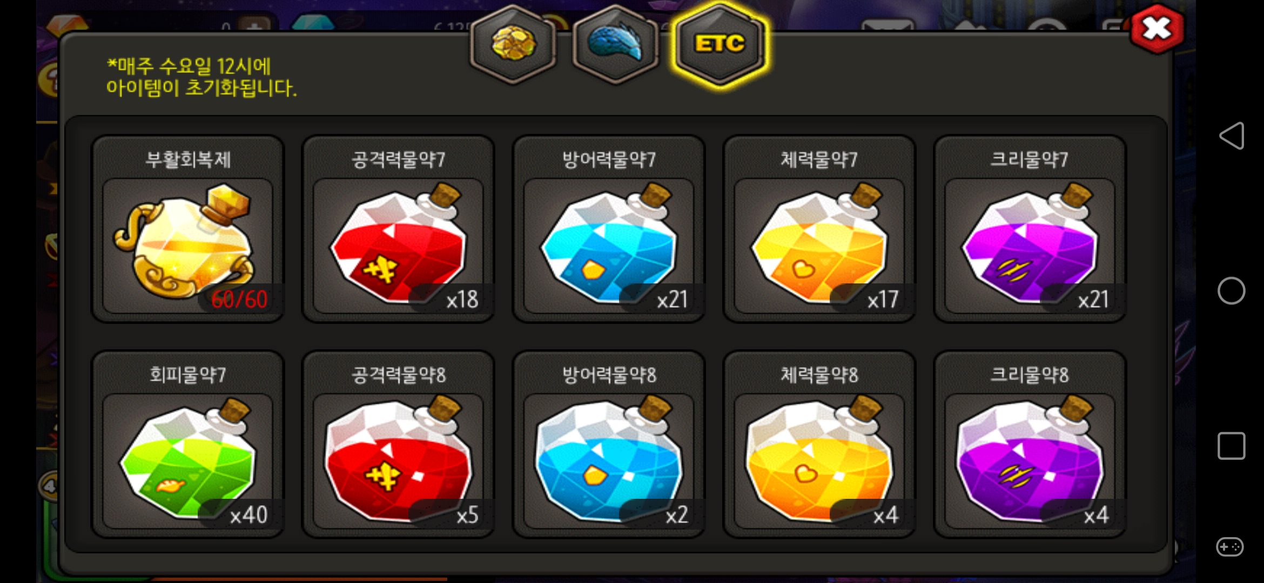Viewport: 1264px width, 583px height.
Task: Open Android recent apps square button
Action: [1232, 446]
